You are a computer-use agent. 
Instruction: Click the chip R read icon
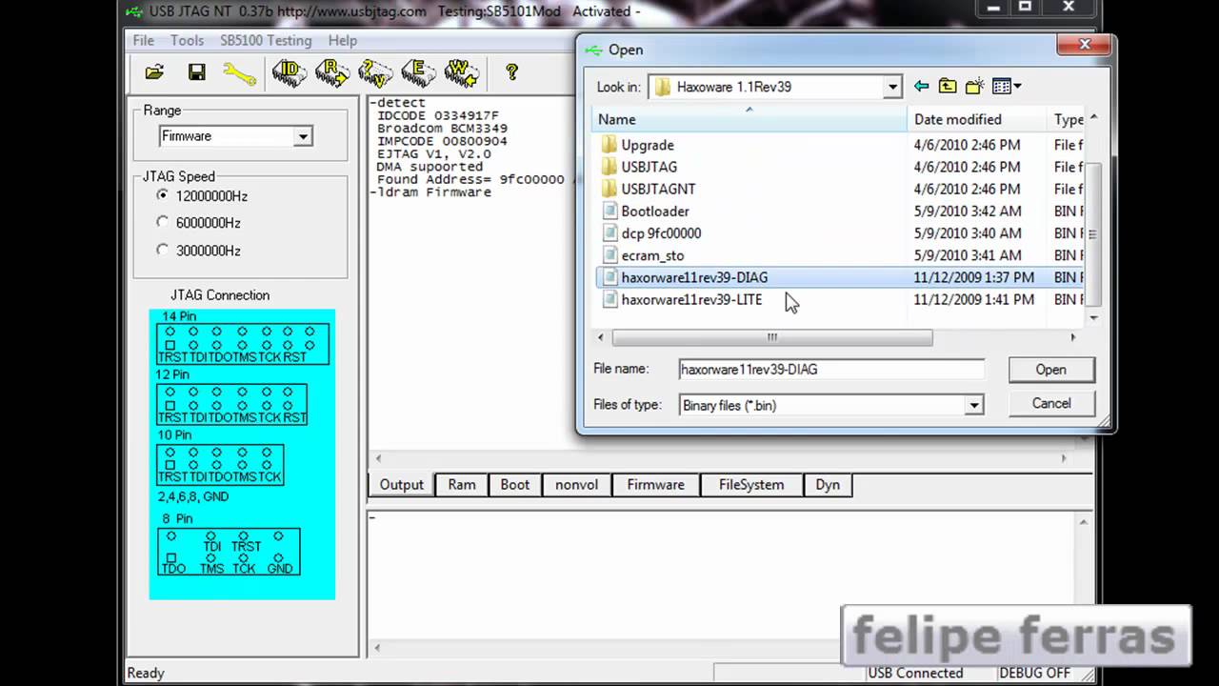pos(332,73)
